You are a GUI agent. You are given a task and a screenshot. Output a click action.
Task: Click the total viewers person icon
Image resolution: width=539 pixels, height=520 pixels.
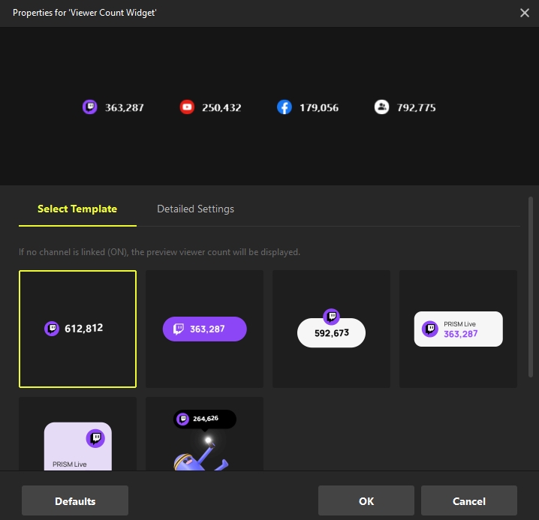(x=381, y=107)
